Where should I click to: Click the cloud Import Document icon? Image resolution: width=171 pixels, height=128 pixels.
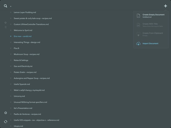[x=138, y=44]
